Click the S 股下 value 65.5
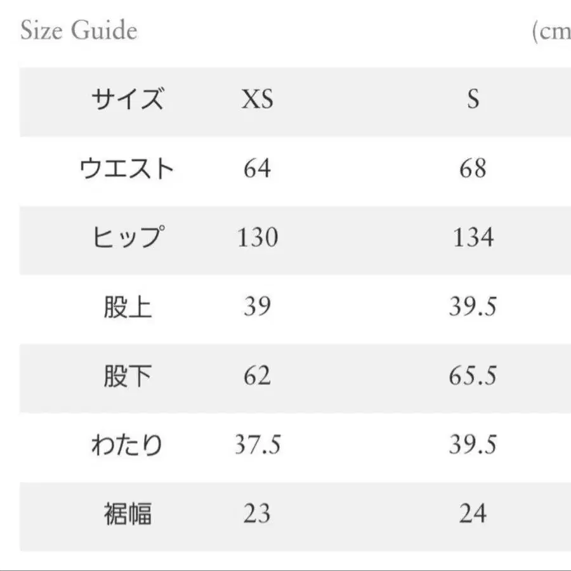The height and width of the screenshot is (571, 571). [x=473, y=376]
